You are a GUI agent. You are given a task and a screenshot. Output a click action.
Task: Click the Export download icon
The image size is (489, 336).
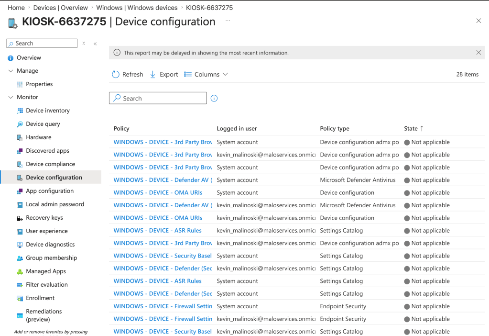[153, 75]
